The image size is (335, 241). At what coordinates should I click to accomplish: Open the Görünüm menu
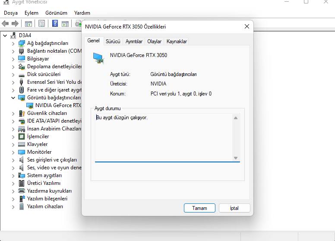coord(56,13)
